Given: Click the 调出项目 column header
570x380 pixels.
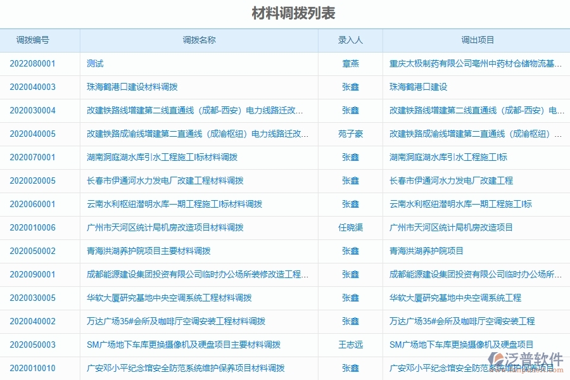Looking at the screenshot, I should tap(477, 39).
